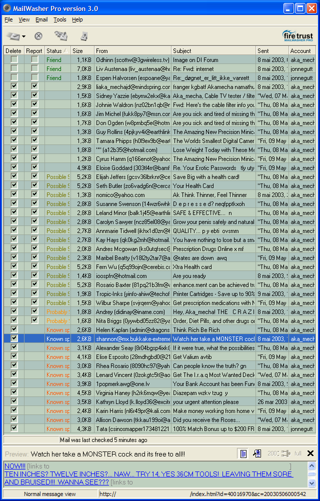The width and height of the screenshot is (320, 501).
Task: Click the 'NOW!!!' link in preview
Action: click(x=14, y=466)
